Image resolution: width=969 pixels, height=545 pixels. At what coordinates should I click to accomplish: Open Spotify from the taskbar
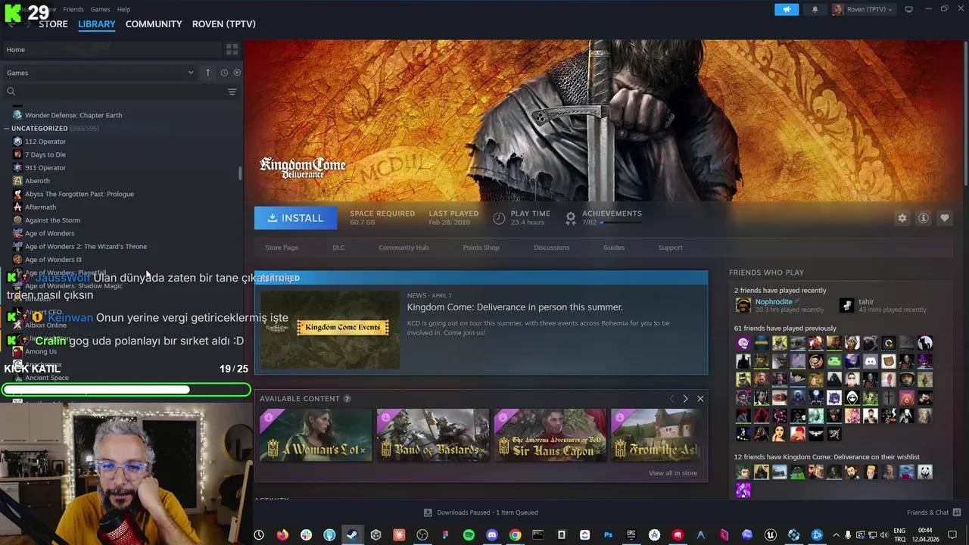(469, 535)
